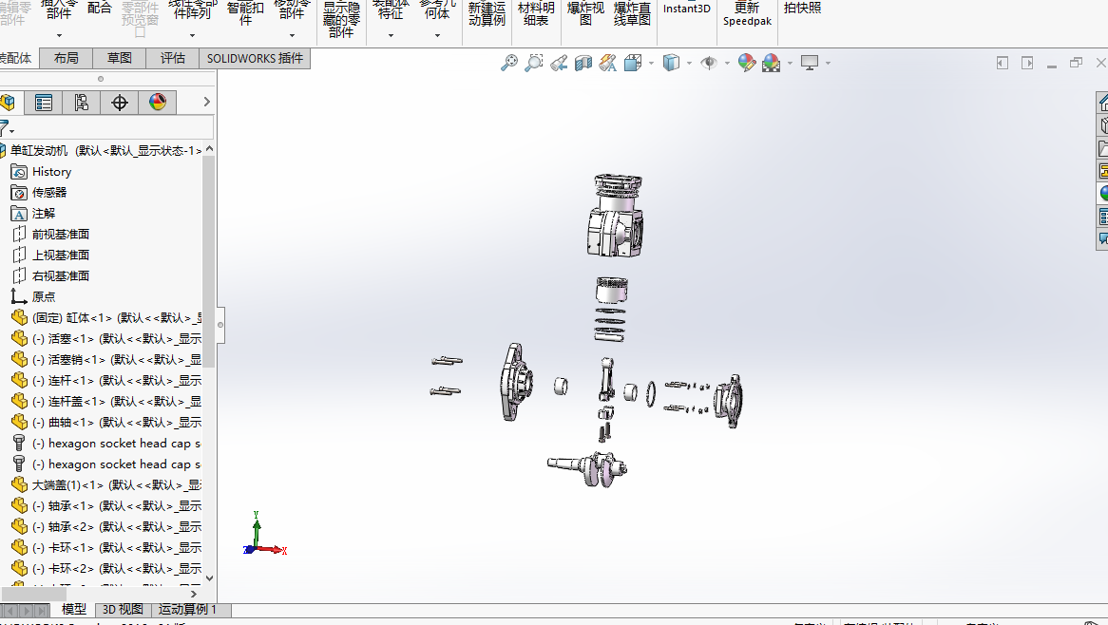Click the 爆炸直线草图 button
Viewport: 1108px width, 625px height.
(632, 14)
